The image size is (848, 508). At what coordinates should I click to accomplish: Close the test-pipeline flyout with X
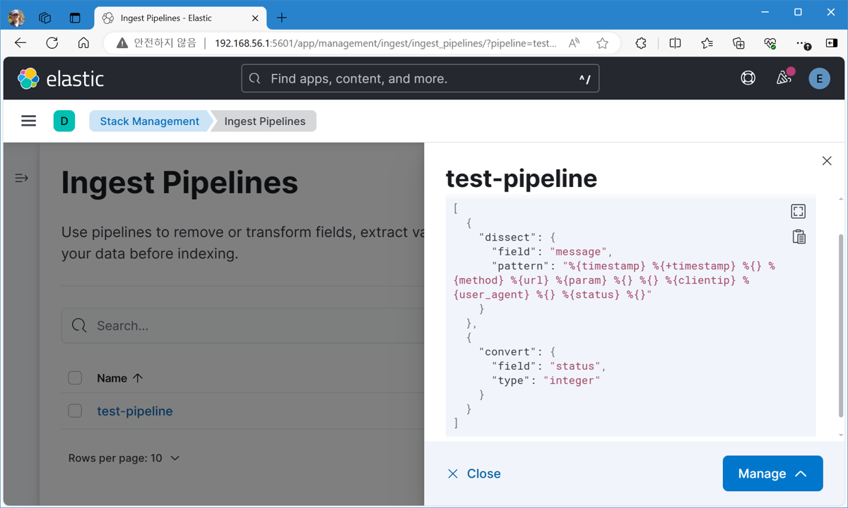(827, 161)
